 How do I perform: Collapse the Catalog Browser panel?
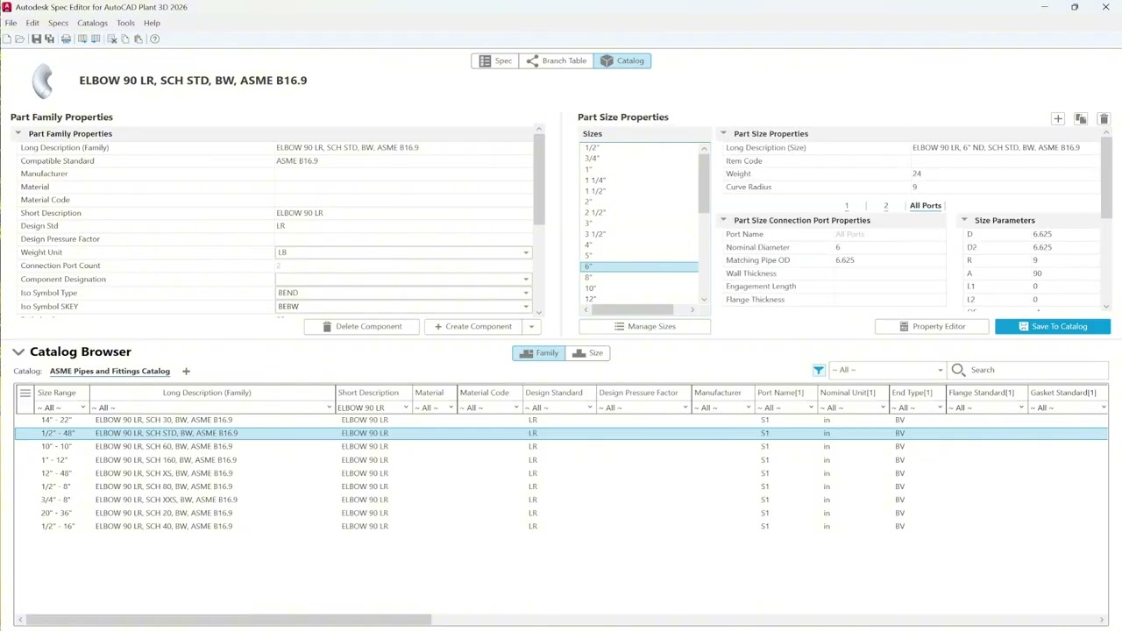pos(18,351)
